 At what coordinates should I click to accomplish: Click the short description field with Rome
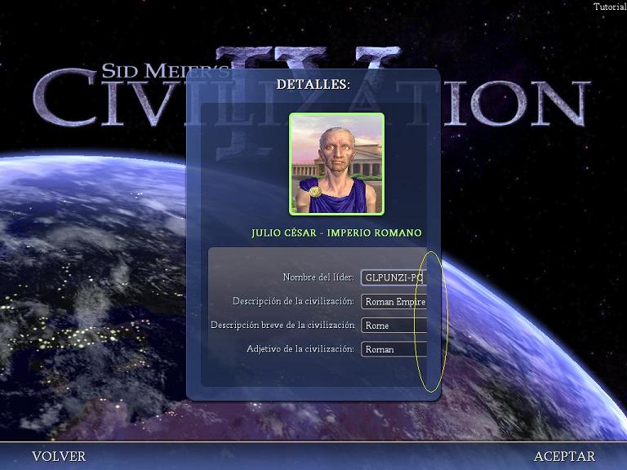[394, 326]
